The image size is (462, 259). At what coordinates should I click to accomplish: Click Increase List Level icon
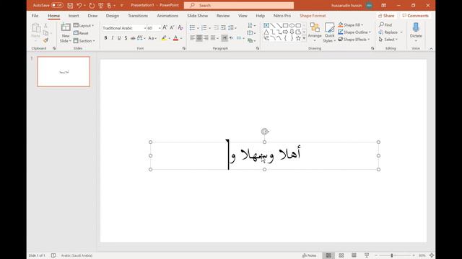(223, 27)
